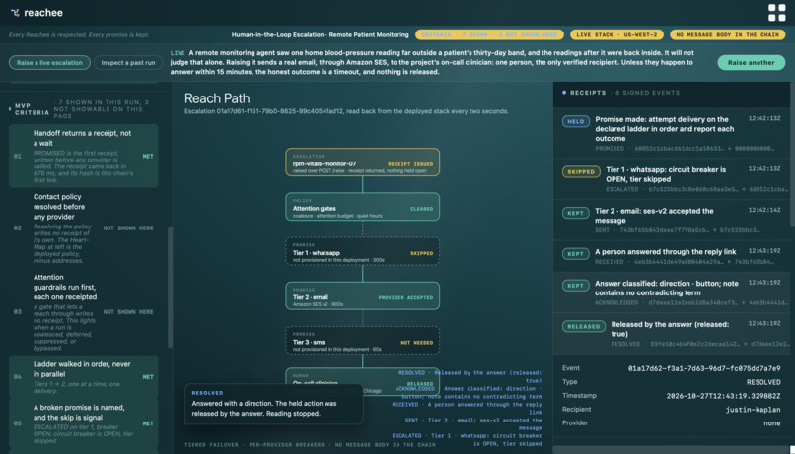This screenshot has height=454, width=795.
Task: Click the LIVE STACK US-WEST-2 pill
Action: point(616,34)
